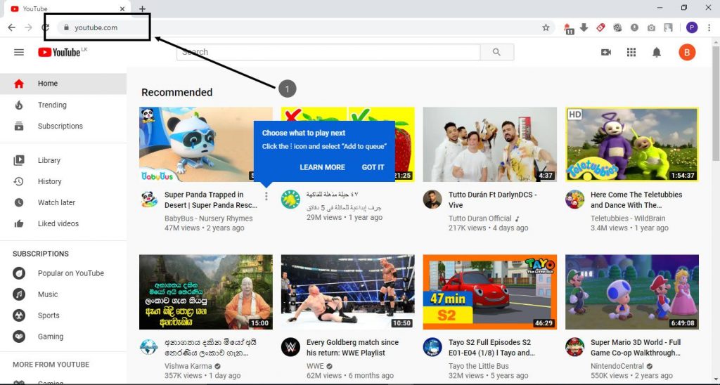The image size is (720, 385).
Task: Open 'Every Goldberg match since his return' title
Action: click(x=352, y=348)
